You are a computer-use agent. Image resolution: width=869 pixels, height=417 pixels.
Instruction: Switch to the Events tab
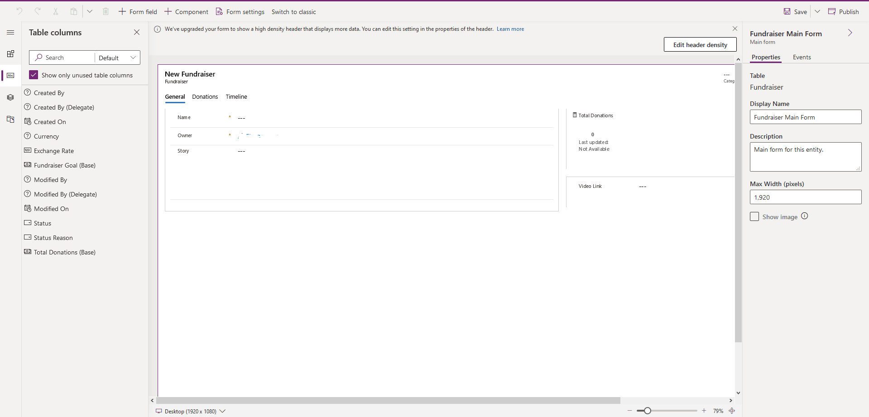click(802, 57)
